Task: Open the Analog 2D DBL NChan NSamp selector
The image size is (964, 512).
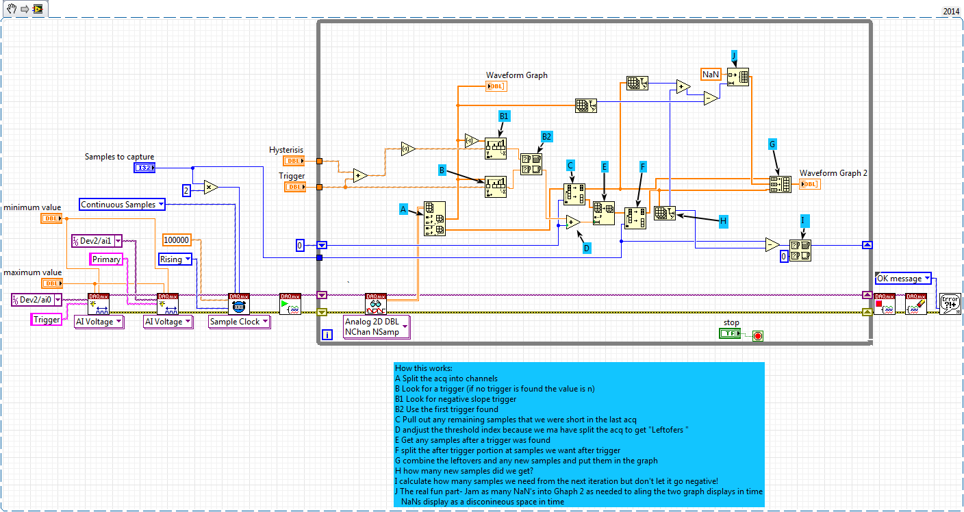Action: (377, 327)
